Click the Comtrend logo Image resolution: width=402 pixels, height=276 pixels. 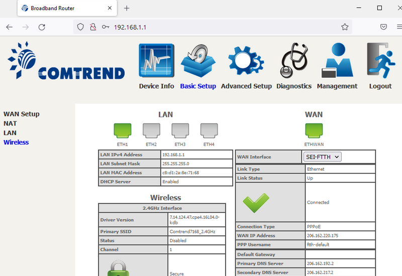tap(66, 60)
